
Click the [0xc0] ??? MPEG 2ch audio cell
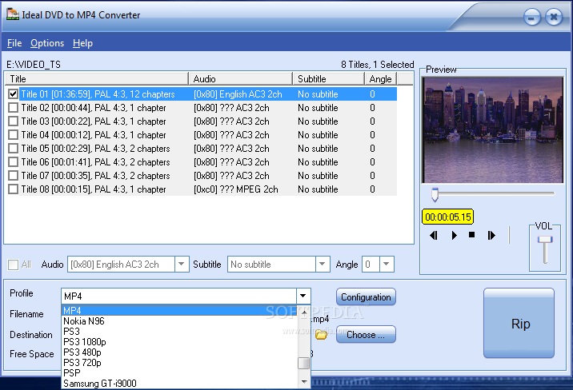236,189
